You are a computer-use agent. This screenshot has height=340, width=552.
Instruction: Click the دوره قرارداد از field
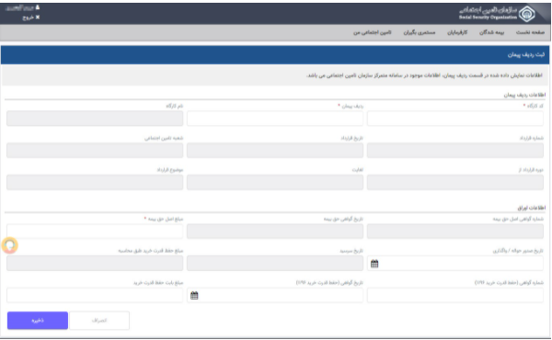click(x=455, y=183)
